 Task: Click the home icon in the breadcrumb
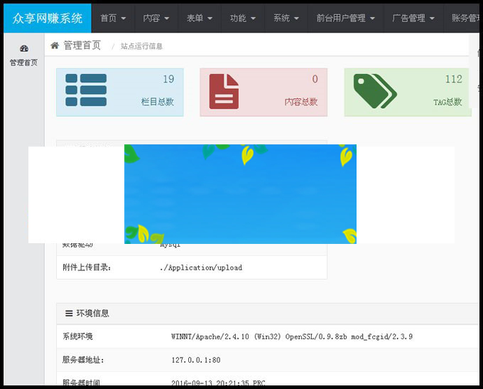[x=55, y=46]
